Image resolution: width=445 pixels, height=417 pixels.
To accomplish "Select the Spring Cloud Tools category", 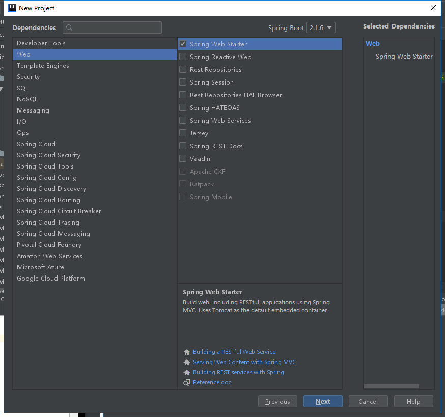I will coord(95,166).
